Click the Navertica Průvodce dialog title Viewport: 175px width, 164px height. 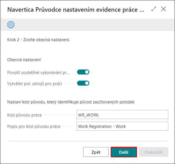[x=76, y=10]
